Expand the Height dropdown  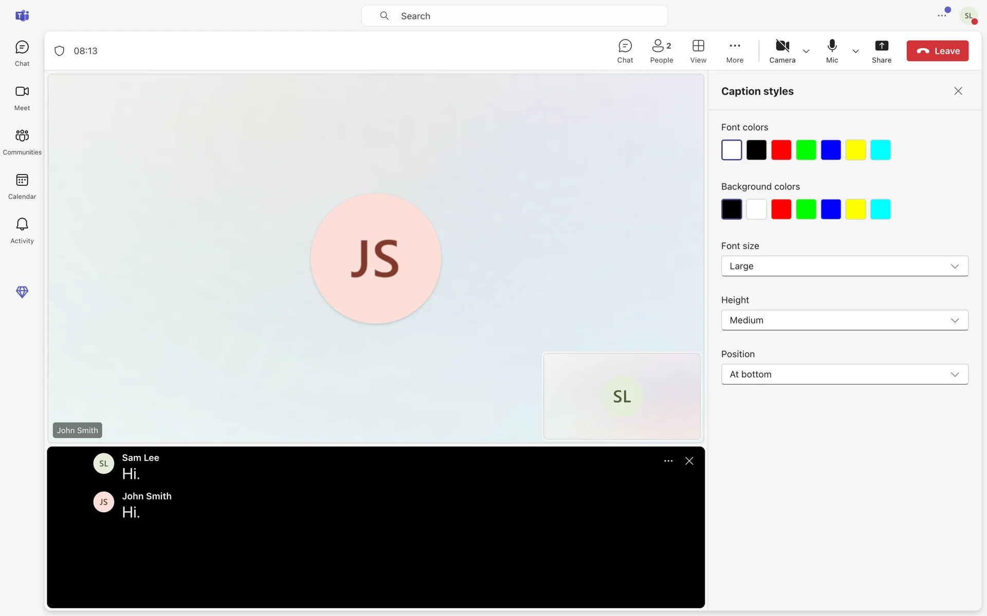(x=844, y=320)
